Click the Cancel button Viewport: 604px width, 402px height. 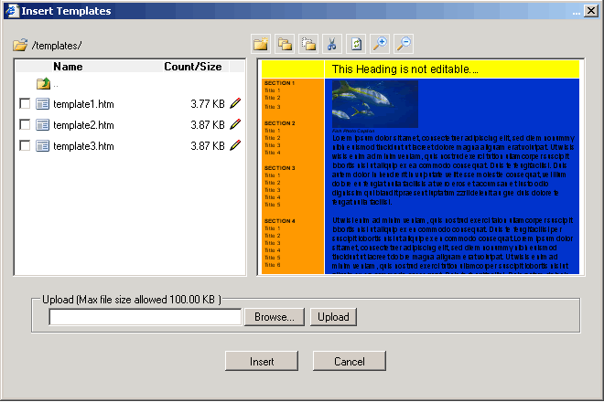[350, 361]
